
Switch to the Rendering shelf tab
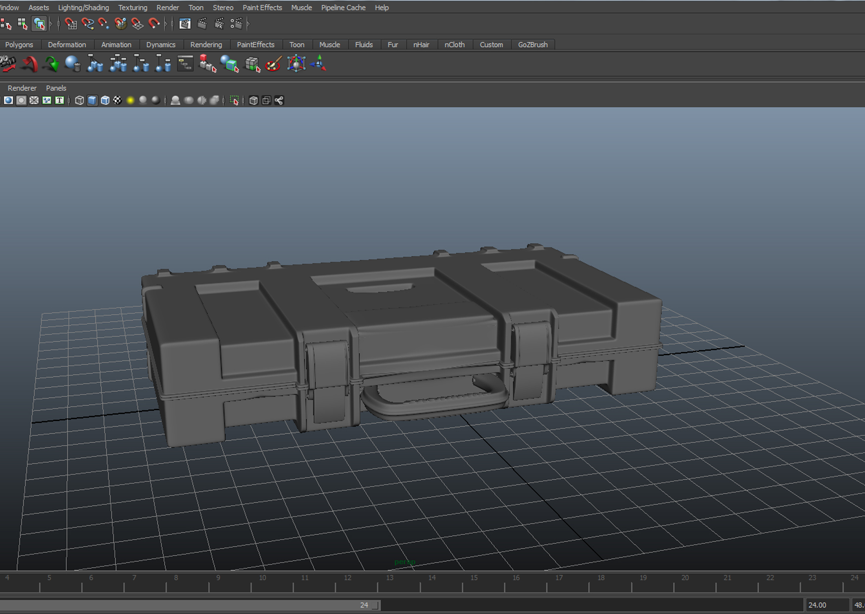[206, 45]
